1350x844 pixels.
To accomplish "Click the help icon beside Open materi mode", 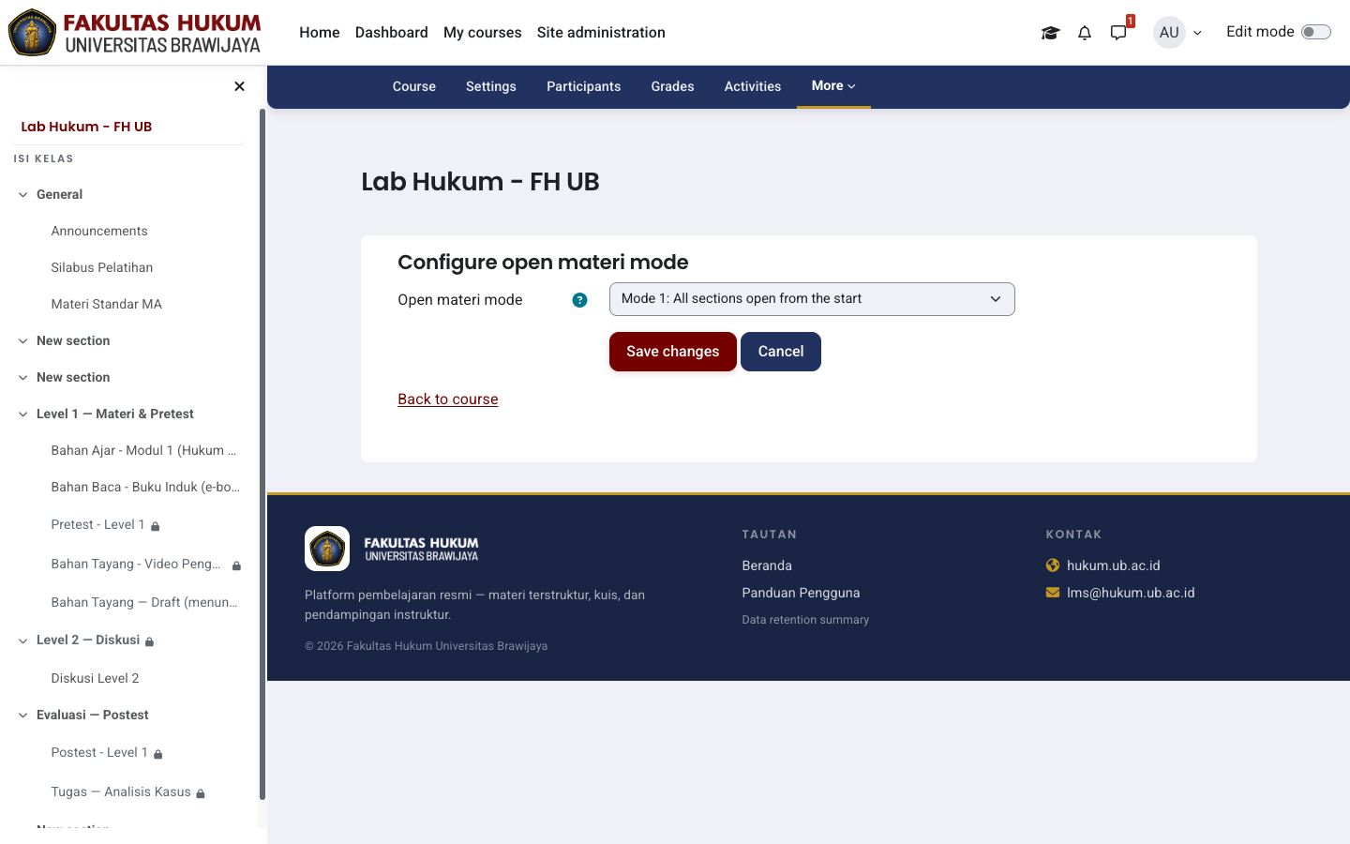I will click(x=579, y=300).
